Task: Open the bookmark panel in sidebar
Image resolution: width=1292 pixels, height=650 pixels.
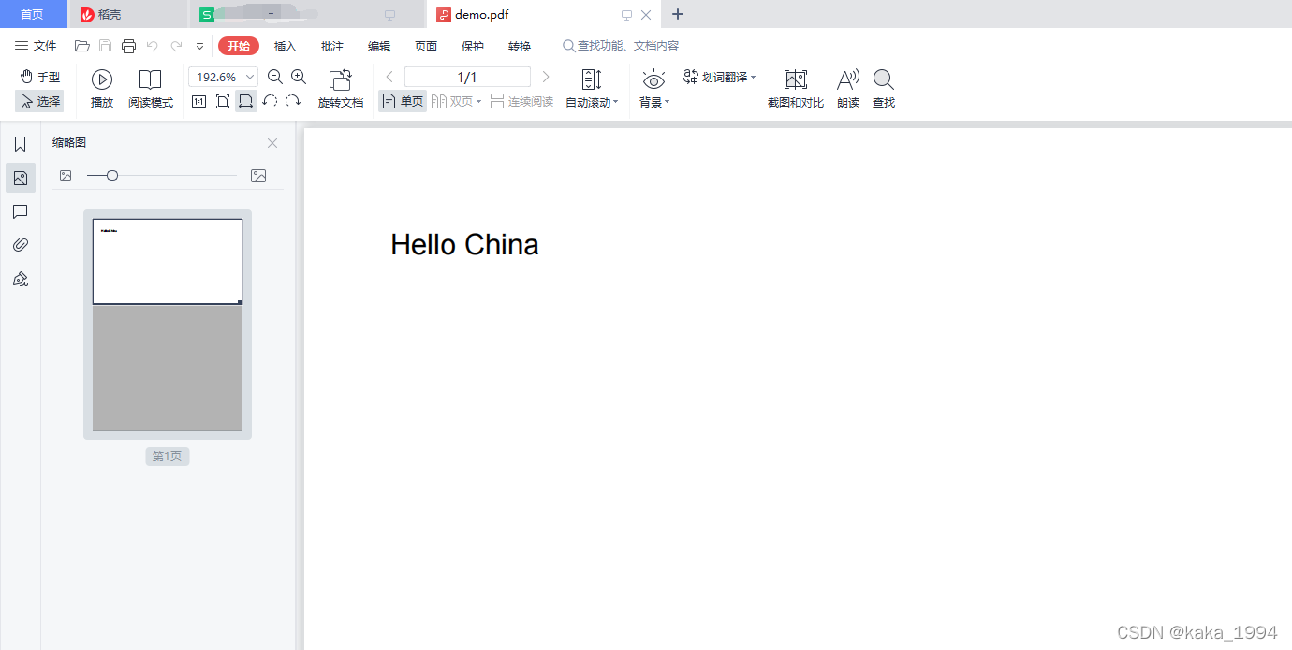Action: click(x=20, y=144)
